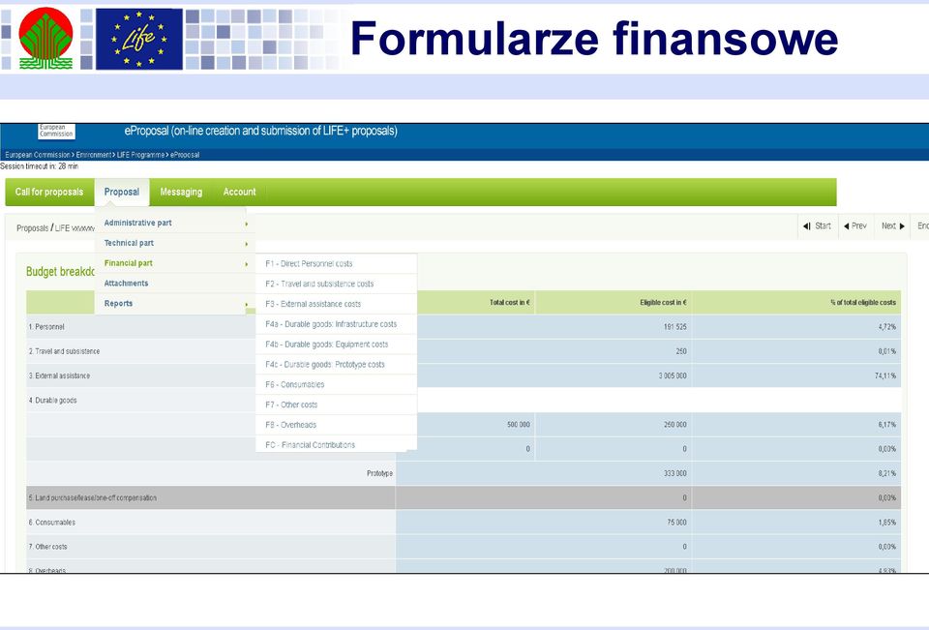The width and height of the screenshot is (929, 630).
Task: Select the 7. Other costs row label
Action: [x=48, y=547]
